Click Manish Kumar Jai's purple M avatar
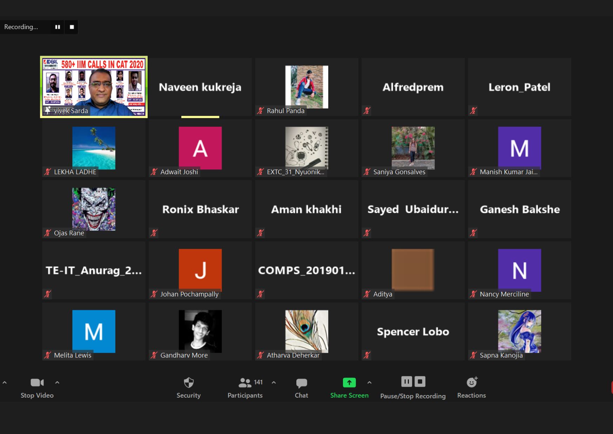Image resolution: width=613 pixels, height=434 pixels. point(520,148)
